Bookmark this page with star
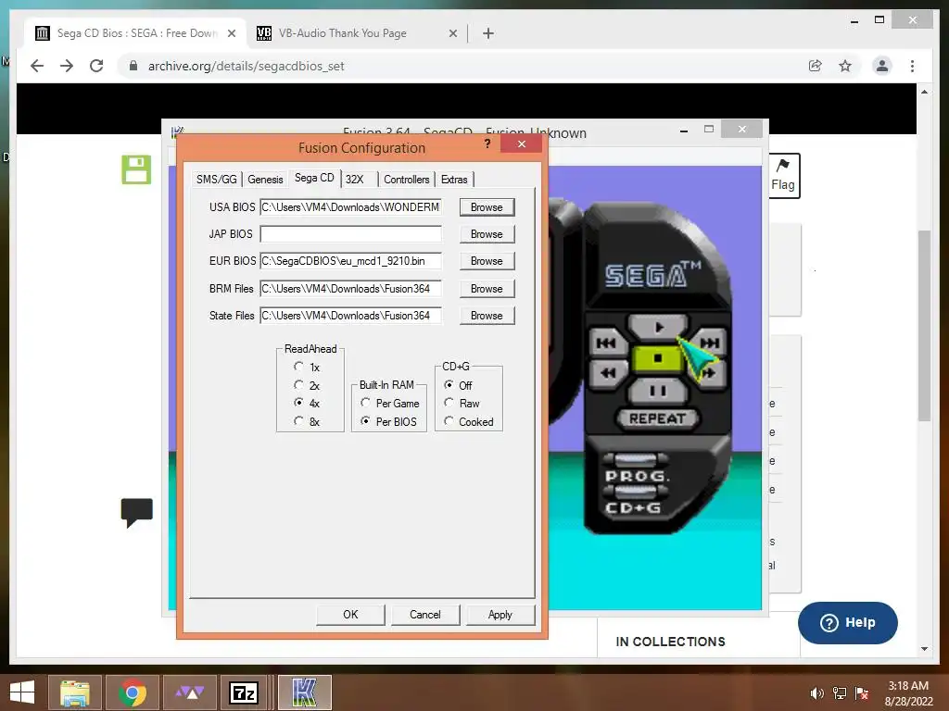949x711 pixels. [x=845, y=66]
